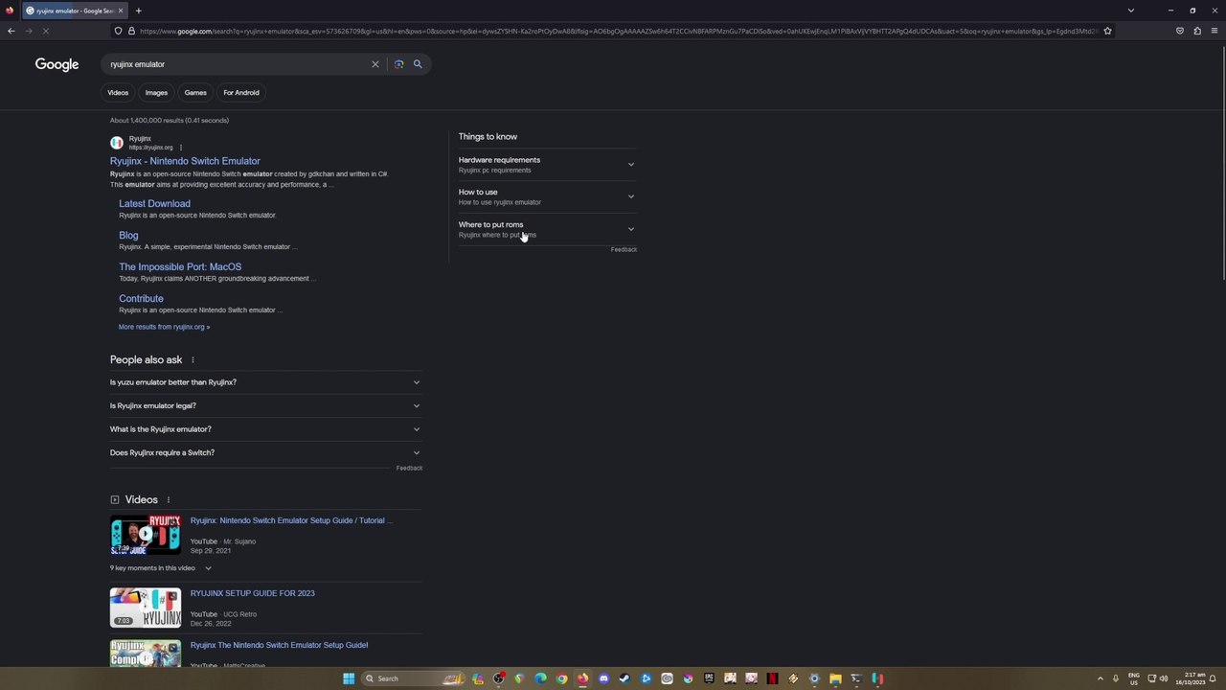This screenshot has width=1226, height=690.
Task: Go to Google home via logo
Action: 57,64
